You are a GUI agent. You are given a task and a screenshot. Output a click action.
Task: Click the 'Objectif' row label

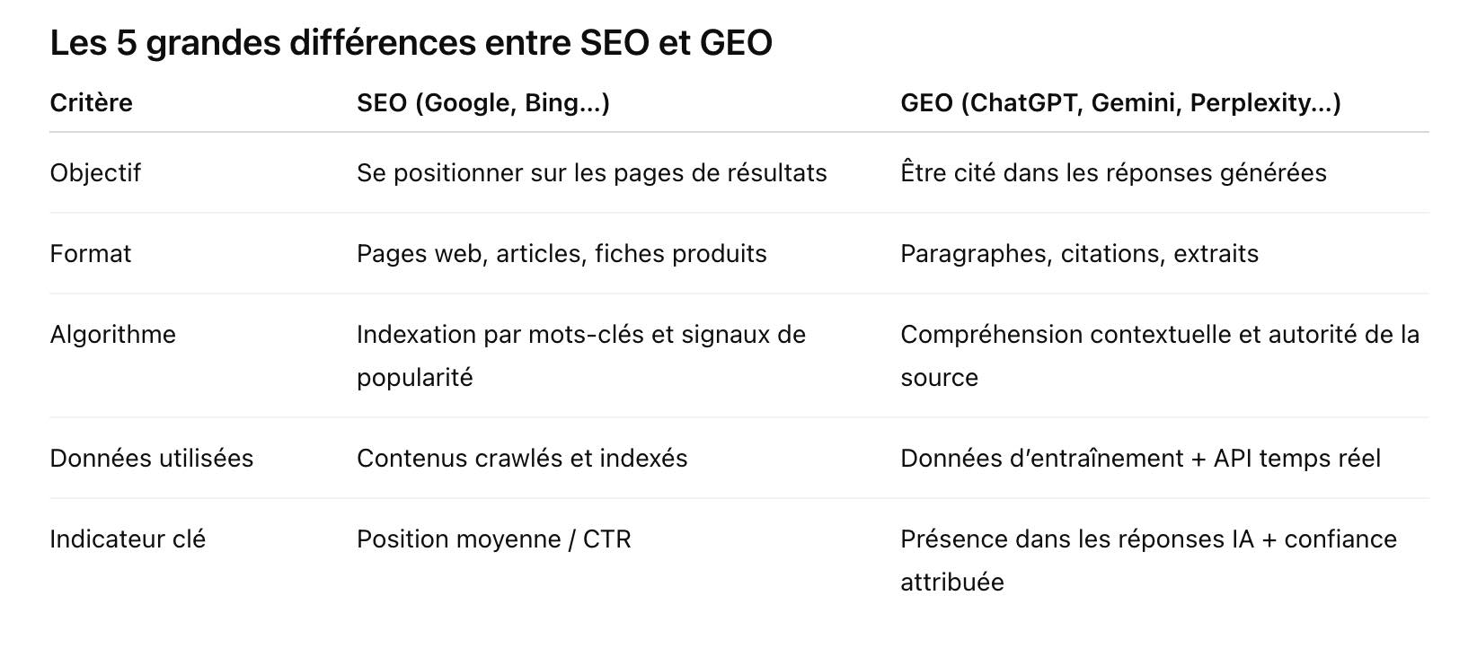95,172
